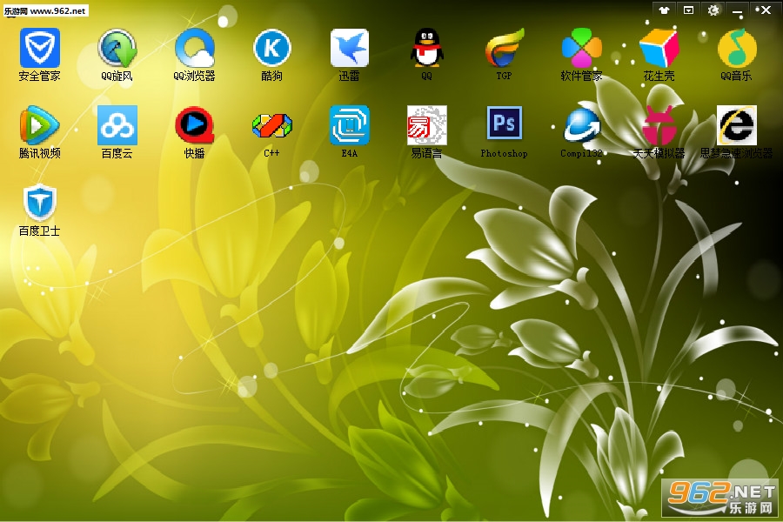Viewport: 783px width, 522px height.
Task: Click the "易语言" label text
Action: tap(426, 153)
